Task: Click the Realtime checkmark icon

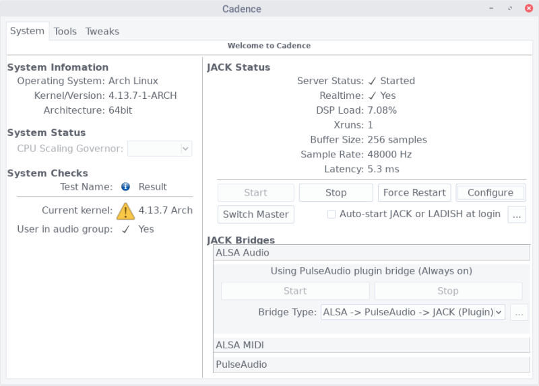Action: (x=372, y=96)
